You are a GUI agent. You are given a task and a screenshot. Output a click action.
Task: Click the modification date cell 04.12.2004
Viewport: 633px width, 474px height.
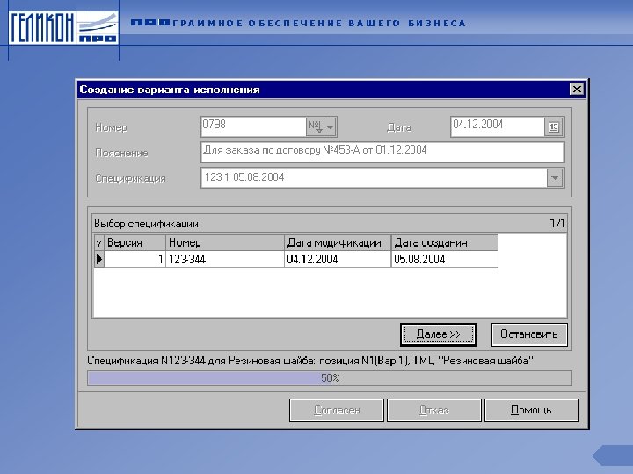tap(338, 259)
